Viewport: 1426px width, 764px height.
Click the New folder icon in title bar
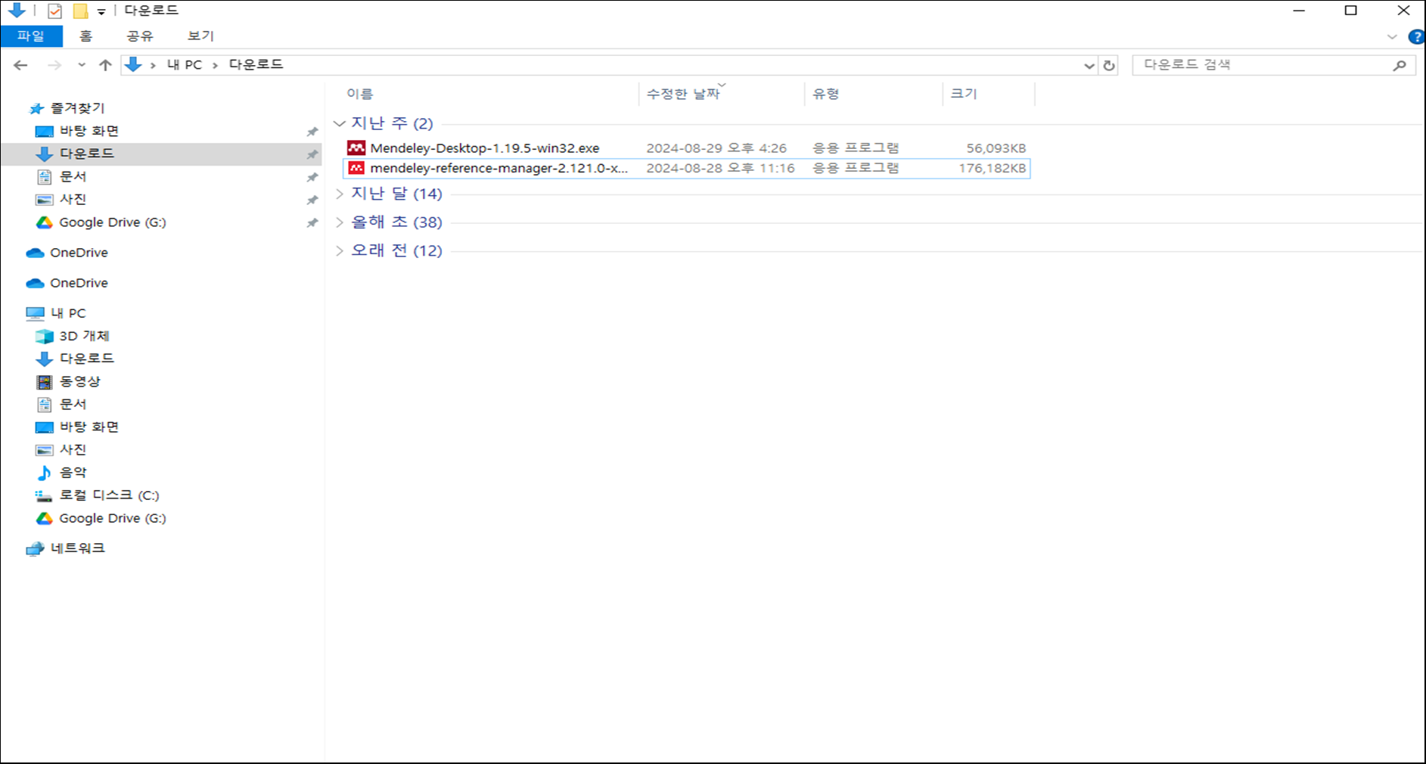click(x=80, y=11)
